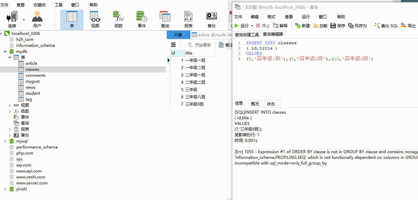Switch to 查询创建工具 tab

[x=247, y=35]
